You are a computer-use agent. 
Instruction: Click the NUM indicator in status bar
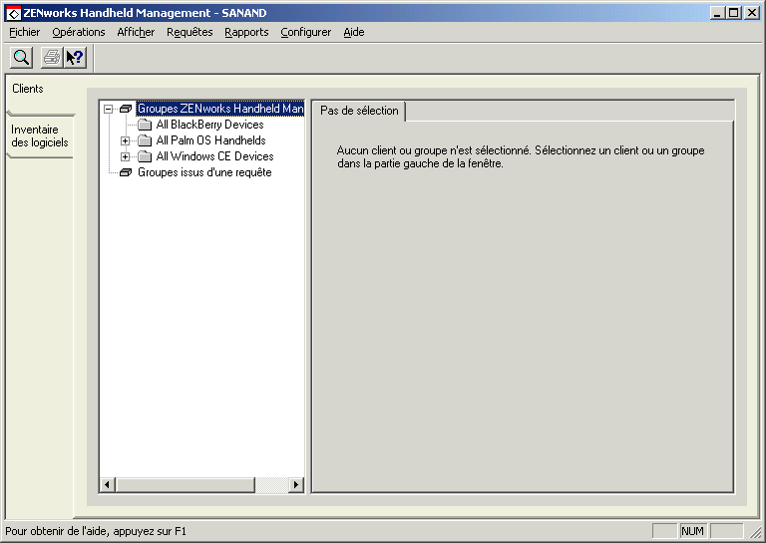pos(692,531)
